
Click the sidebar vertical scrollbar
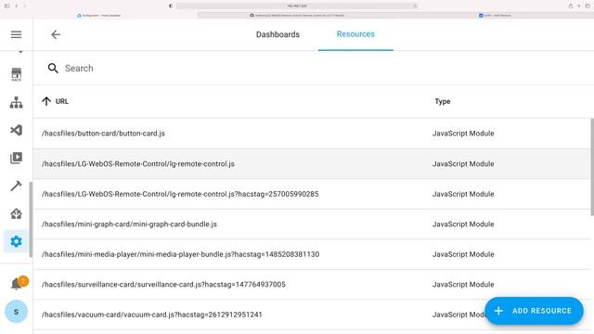pyautogui.click(x=31, y=220)
